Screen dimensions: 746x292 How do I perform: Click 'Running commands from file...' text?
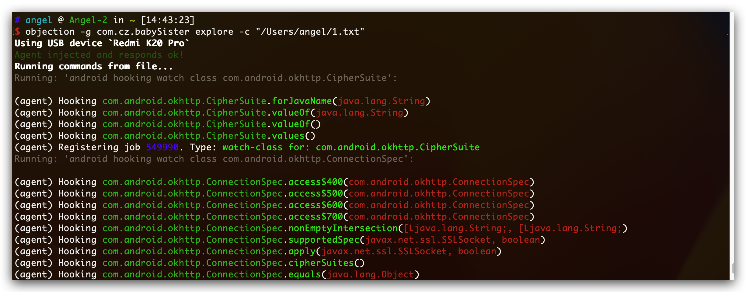[x=93, y=66]
